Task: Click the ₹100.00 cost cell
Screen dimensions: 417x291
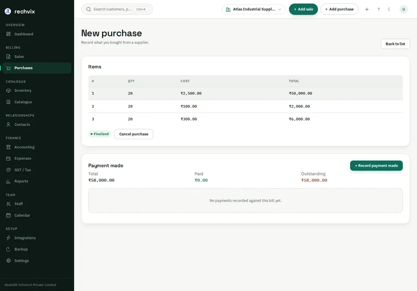Action: pyautogui.click(x=189, y=107)
